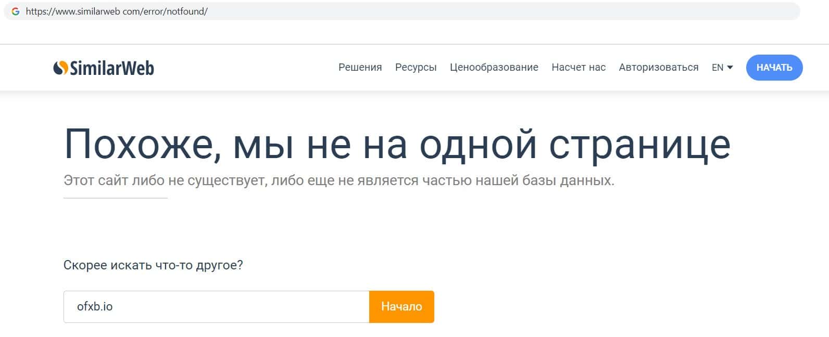Click the Авторизоваться link

coord(658,67)
